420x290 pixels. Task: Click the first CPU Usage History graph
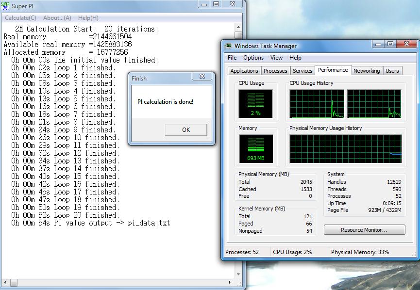(x=317, y=104)
